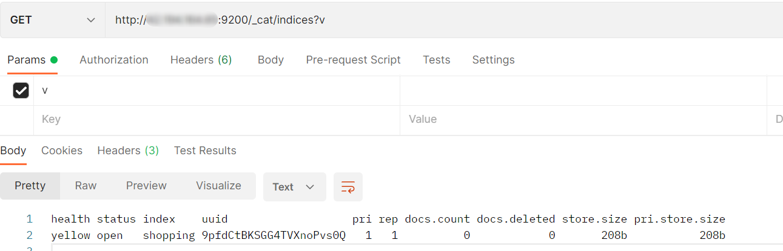This screenshot has height=251, width=783.
Task: Select the Pretty view button
Action: point(30,186)
